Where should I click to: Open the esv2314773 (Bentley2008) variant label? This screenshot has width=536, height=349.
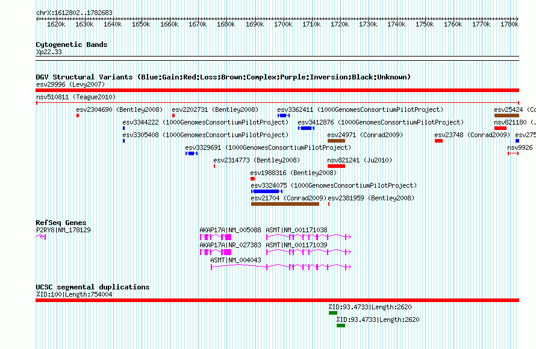point(257,160)
